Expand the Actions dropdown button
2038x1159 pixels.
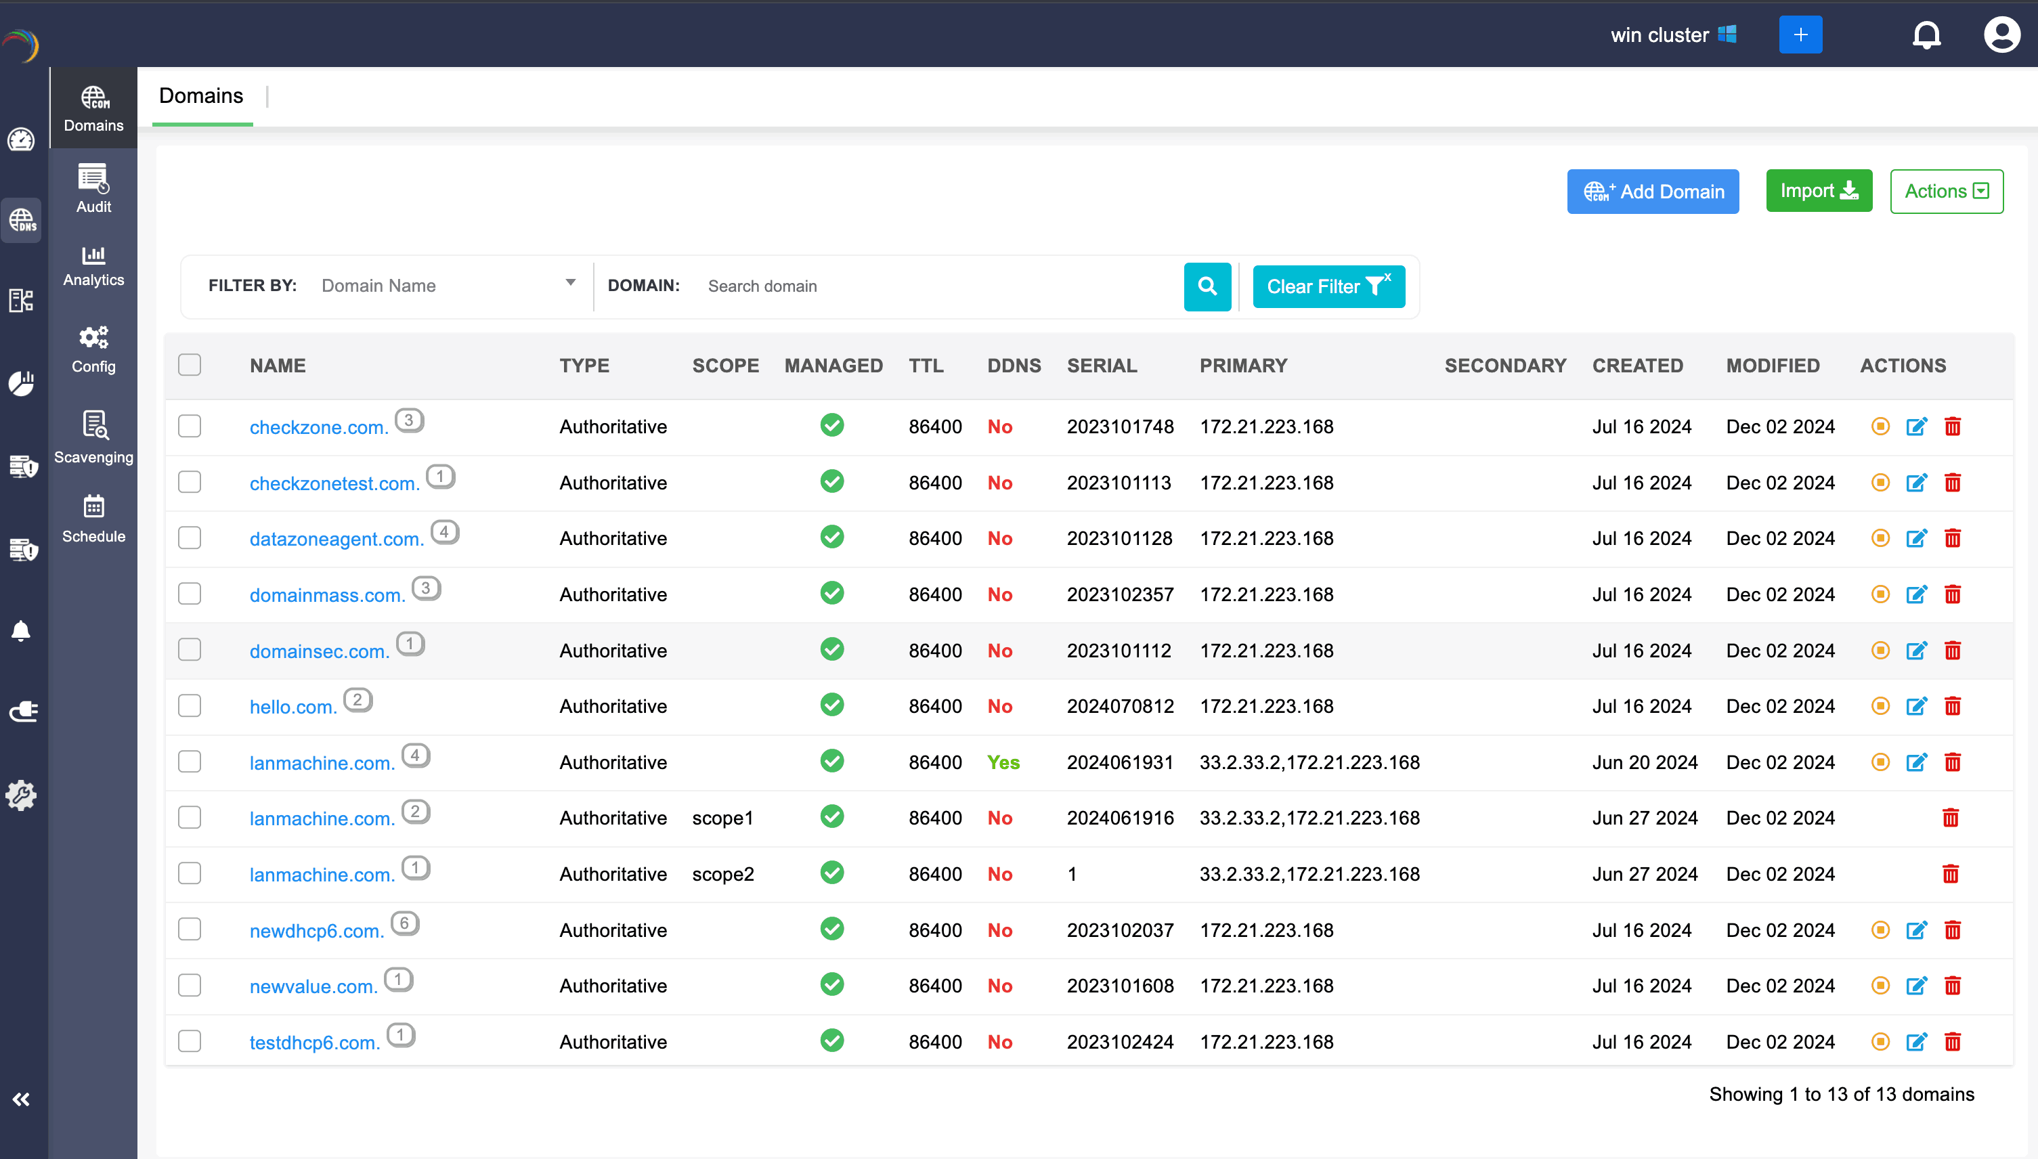click(1946, 191)
